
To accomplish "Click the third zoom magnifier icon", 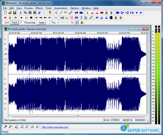I will tap(16, 127).
